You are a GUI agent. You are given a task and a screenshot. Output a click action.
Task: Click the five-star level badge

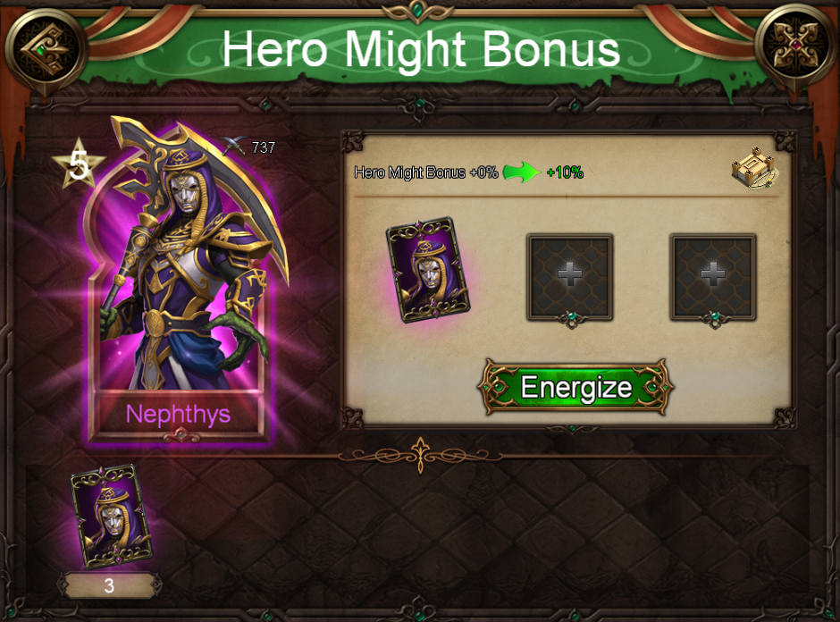click(79, 164)
